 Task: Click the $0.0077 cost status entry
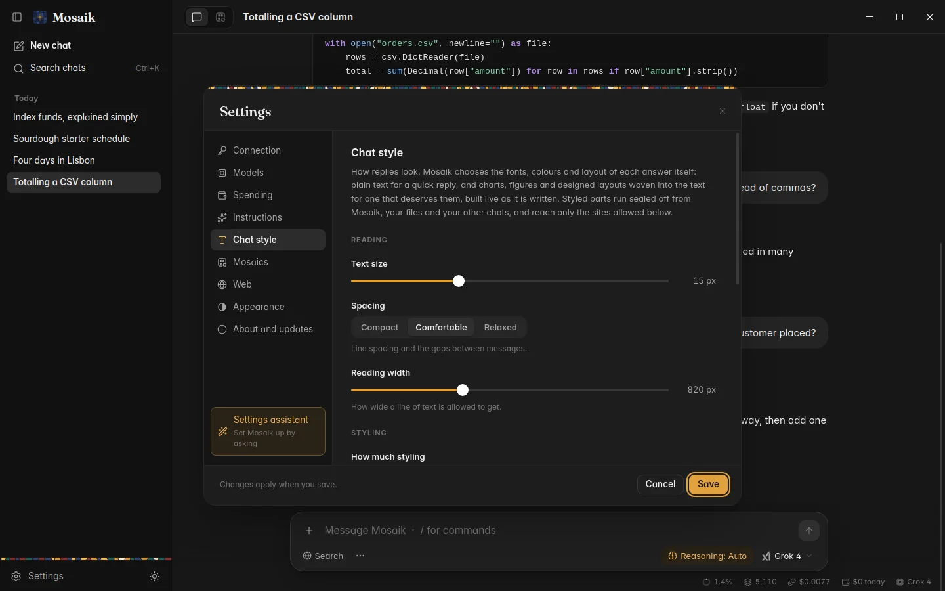[809, 582]
